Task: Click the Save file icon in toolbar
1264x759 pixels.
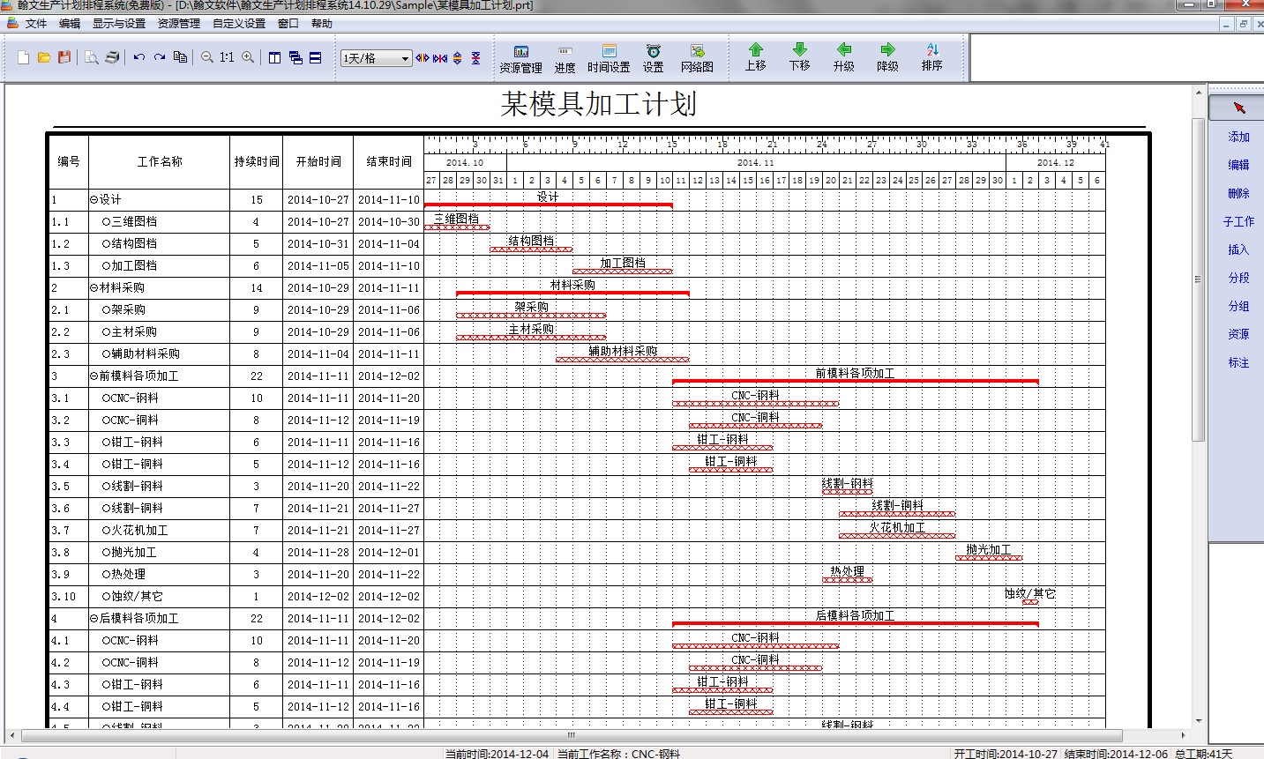Action: (x=64, y=57)
